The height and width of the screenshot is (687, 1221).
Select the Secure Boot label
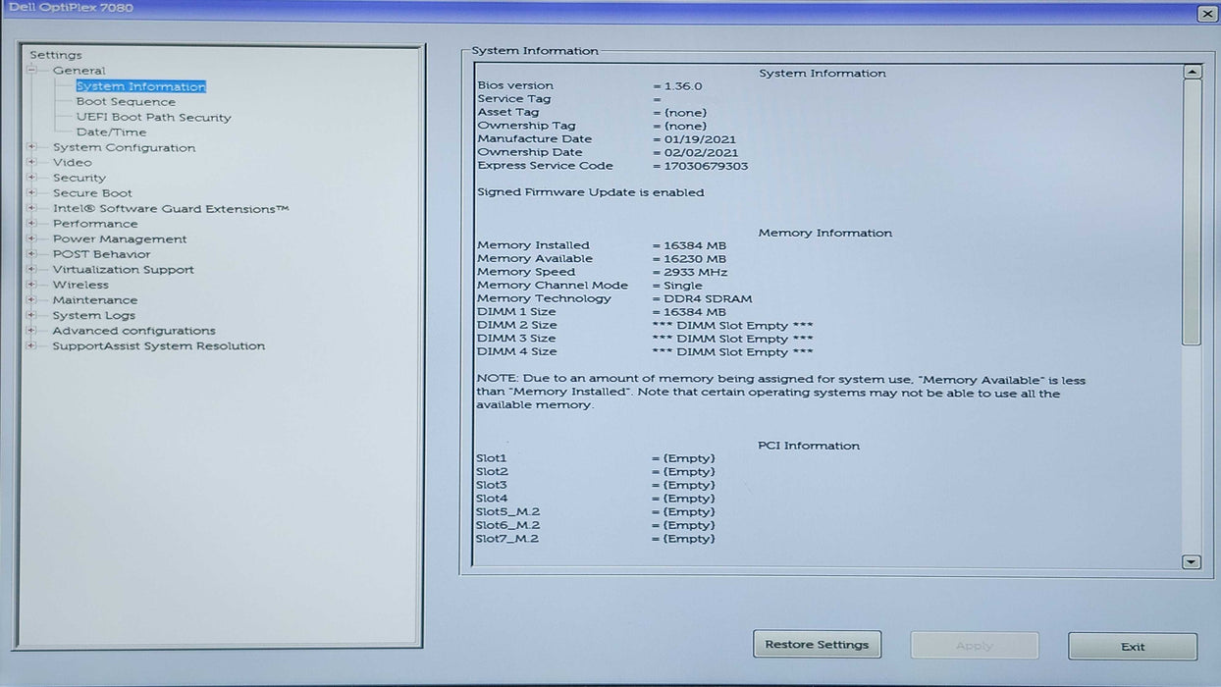point(92,193)
